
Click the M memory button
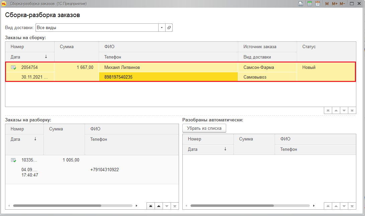pyautogui.click(x=327, y=4)
